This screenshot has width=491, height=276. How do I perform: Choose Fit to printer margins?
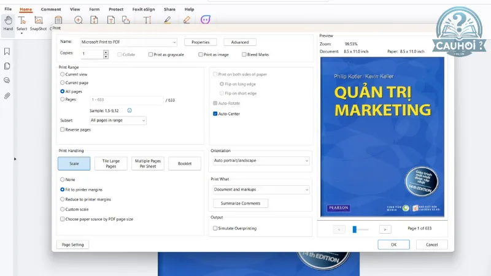tap(63, 190)
